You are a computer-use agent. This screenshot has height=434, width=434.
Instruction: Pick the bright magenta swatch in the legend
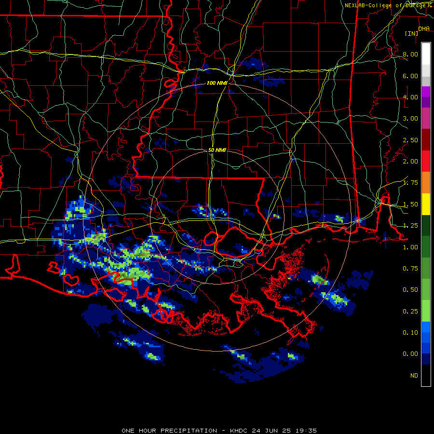426,92
